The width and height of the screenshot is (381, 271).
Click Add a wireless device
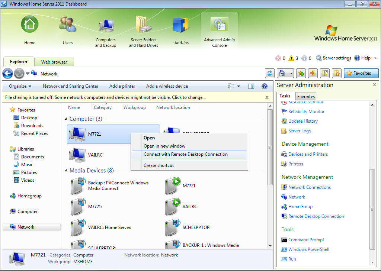point(167,86)
